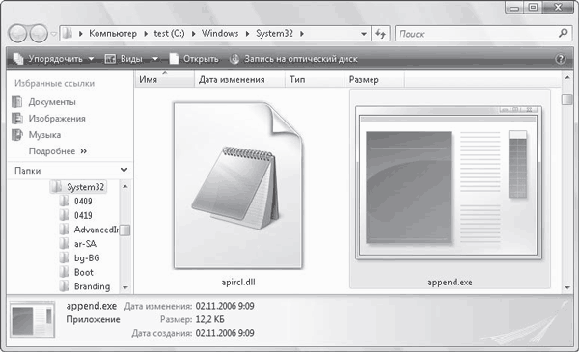Click the folder tree scrollbar thumb

[125, 230]
